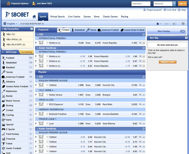Image resolution: width=189 pixels, height=154 pixels.
Task: Open the English language dropdown
Action: [x=11, y=24]
